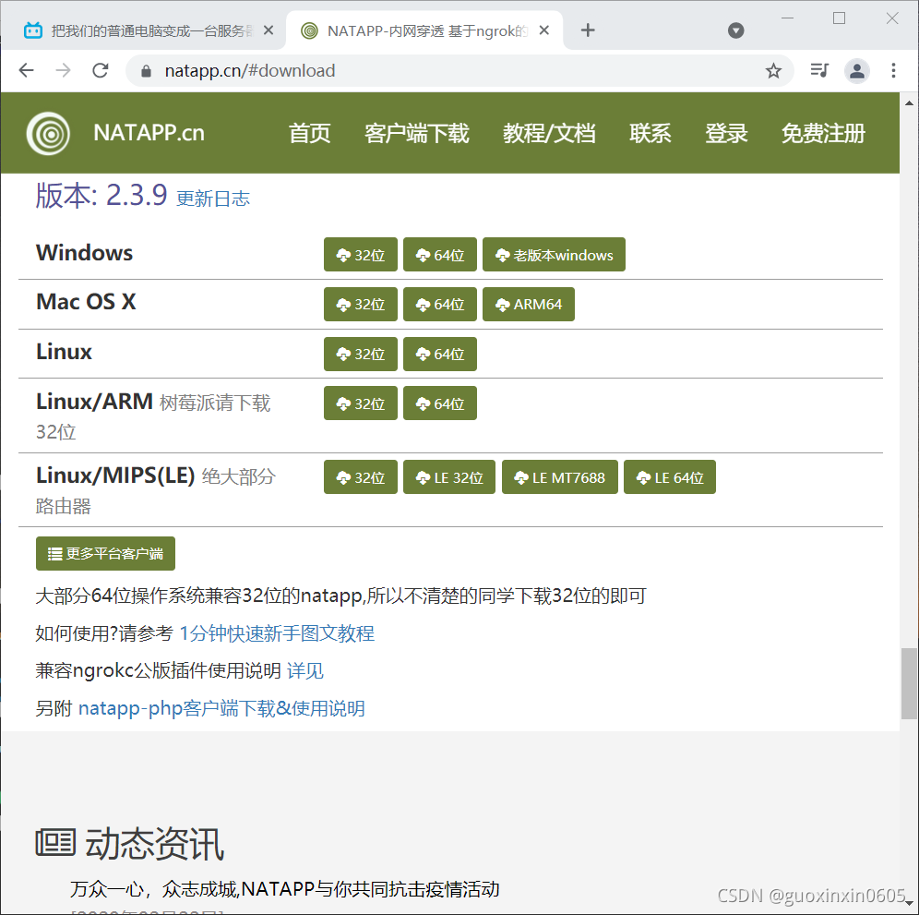
Task: Reload the natapp.cn page
Action: [101, 70]
